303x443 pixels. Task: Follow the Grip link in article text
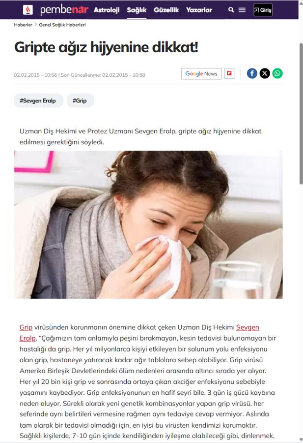26,327
